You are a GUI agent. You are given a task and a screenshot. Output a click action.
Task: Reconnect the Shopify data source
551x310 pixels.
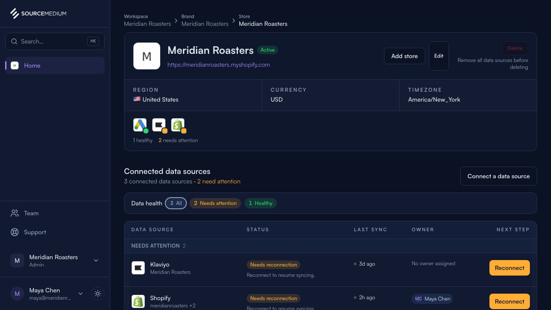(x=510, y=301)
